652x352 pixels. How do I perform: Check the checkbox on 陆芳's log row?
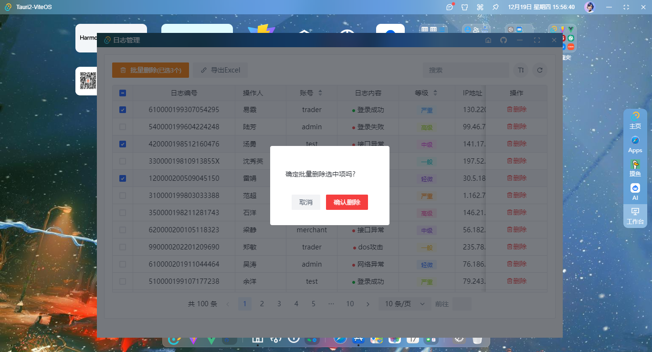pos(122,126)
